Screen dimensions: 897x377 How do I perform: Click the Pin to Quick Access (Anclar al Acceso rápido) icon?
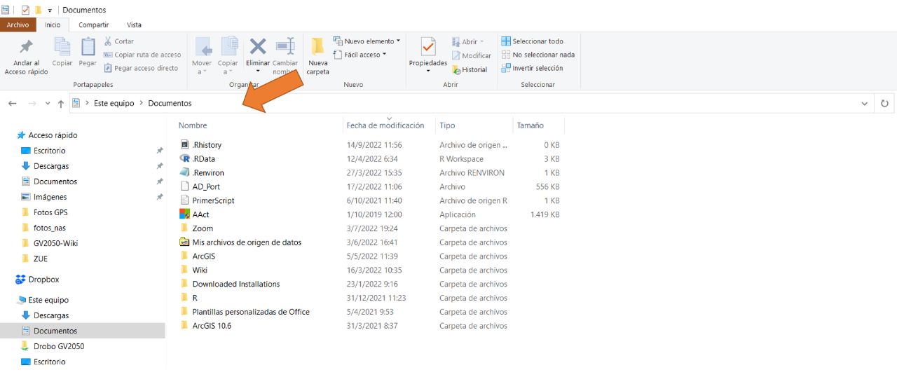tap(26, 48)
